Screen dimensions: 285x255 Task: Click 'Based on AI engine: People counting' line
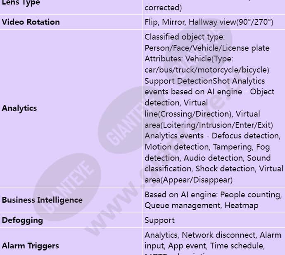[x=213, y=195]
